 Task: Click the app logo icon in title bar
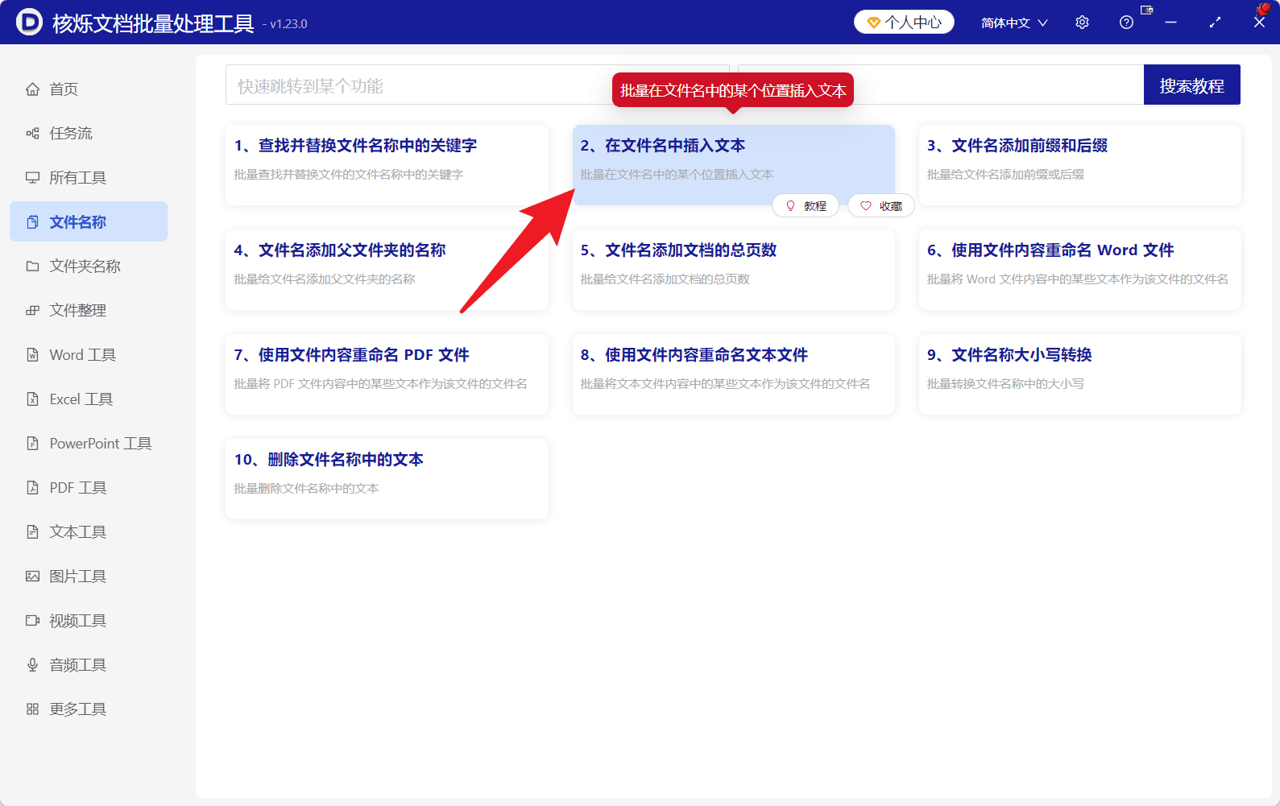pyautogui.click(x=29, y=22)
